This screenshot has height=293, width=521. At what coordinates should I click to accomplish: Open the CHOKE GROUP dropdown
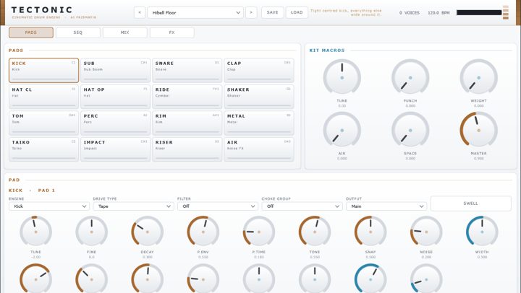pyautogui.click(x=302, y=206)
